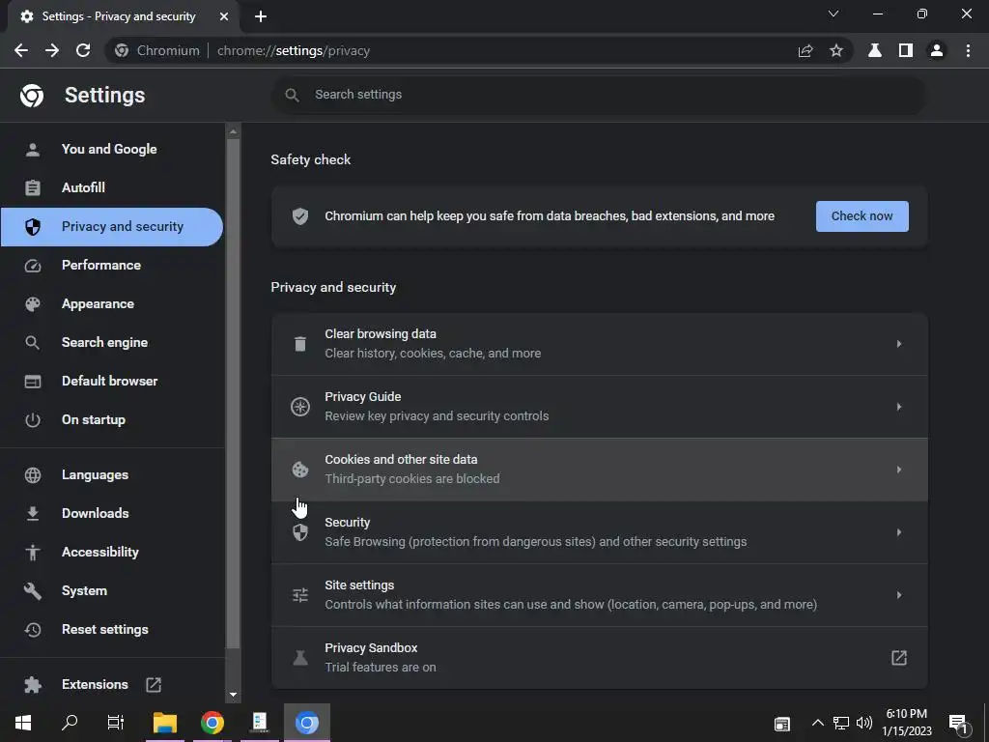Viewport: 989px width, 742px height.
Task: Open File Explorer from the taskbar
Action: pyautogui.click(x=165, y=723)
